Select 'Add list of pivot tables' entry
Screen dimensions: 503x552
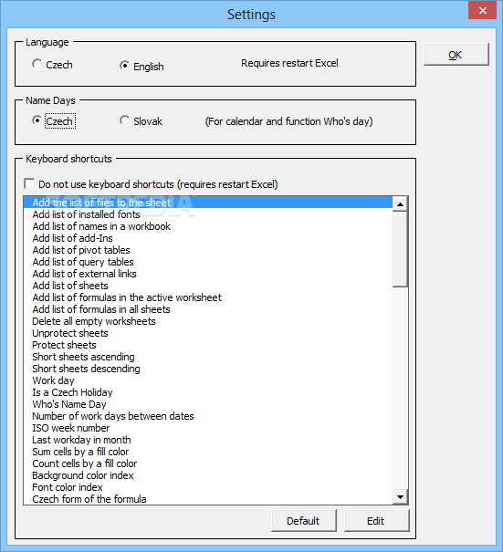[208, 250]
